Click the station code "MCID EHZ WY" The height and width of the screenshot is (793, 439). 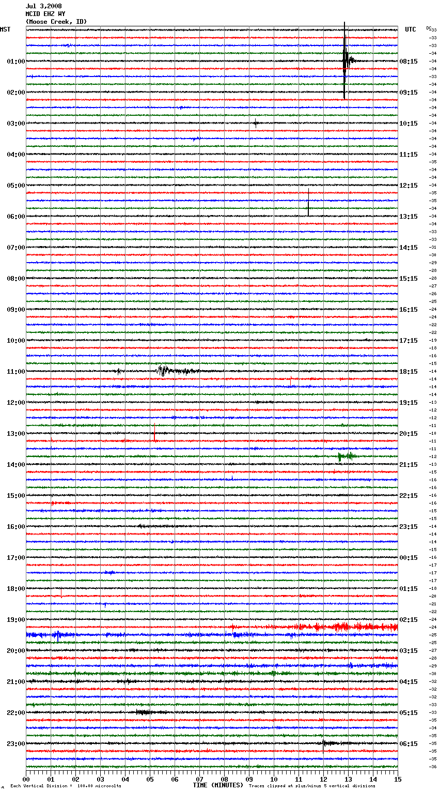click(x=45, y=14)
